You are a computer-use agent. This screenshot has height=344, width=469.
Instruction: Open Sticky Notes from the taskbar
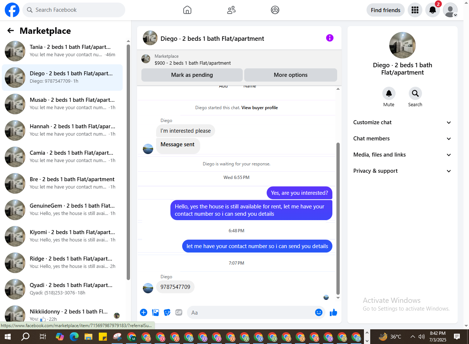pos(102,337)
